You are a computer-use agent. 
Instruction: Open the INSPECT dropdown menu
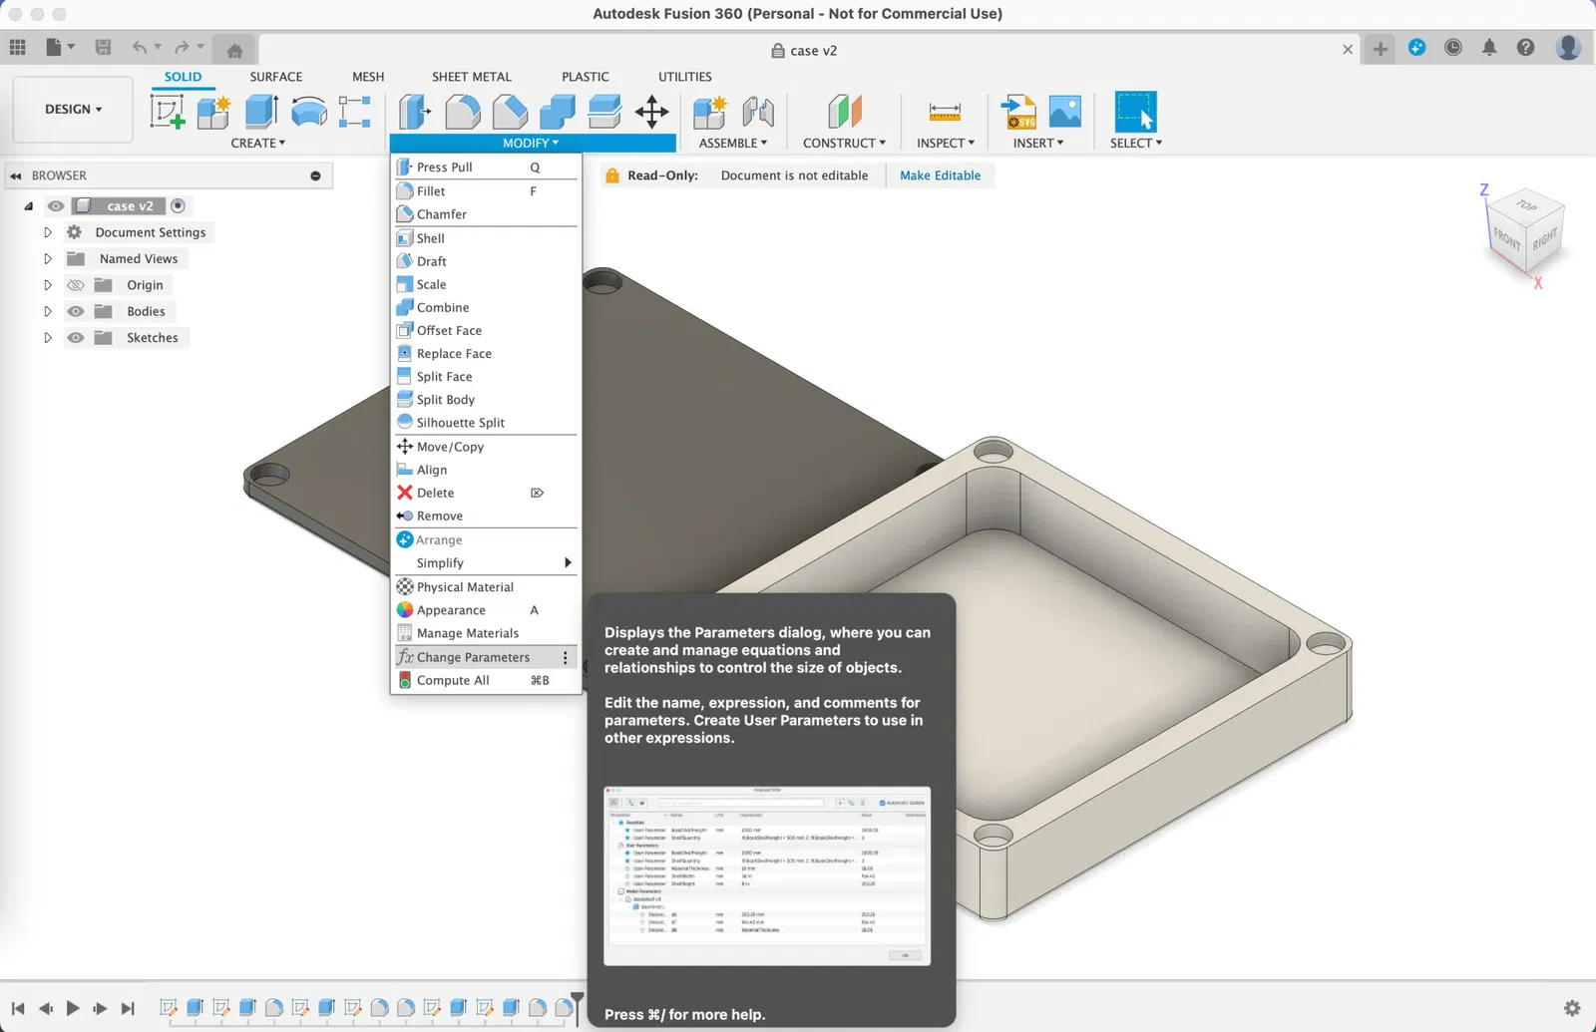click(946, 143)
